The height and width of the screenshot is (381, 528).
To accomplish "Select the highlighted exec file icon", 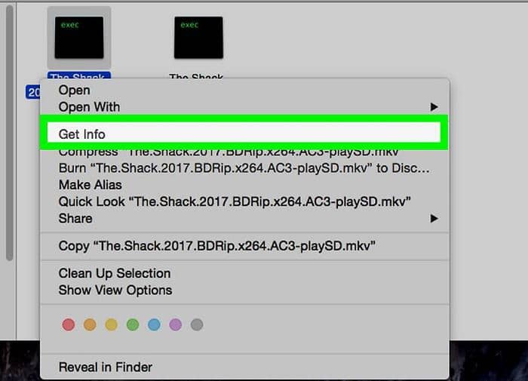I will (79, 38).
